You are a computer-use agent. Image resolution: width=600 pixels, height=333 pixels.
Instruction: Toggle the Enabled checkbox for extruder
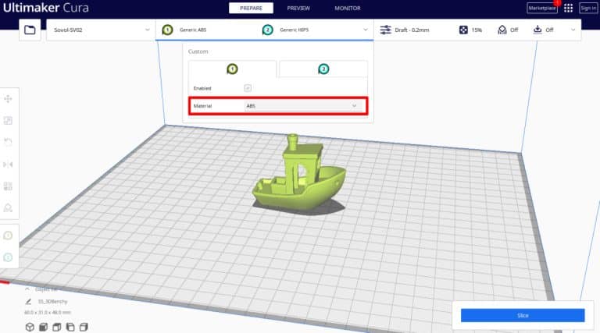coord(248,88)
